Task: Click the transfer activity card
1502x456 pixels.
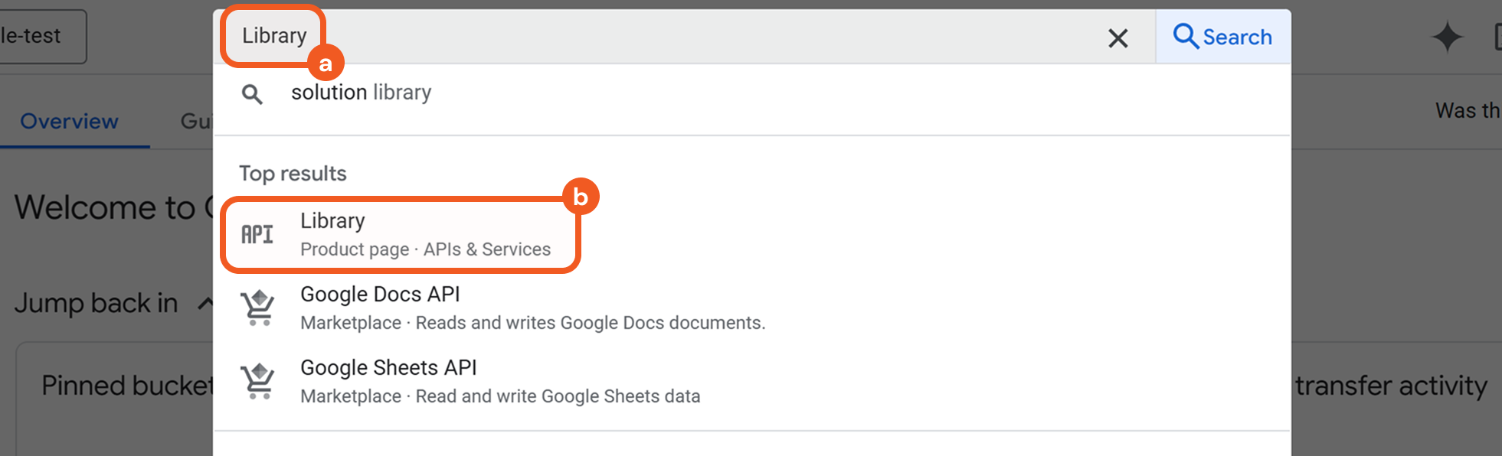Action: 1391,386
